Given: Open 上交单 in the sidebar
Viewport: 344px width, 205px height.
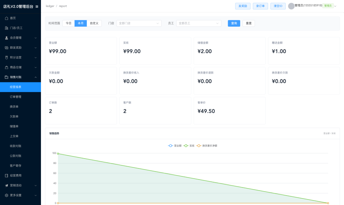Looking at the screenshot, I should pyautogui.click(x=20, y=136).
